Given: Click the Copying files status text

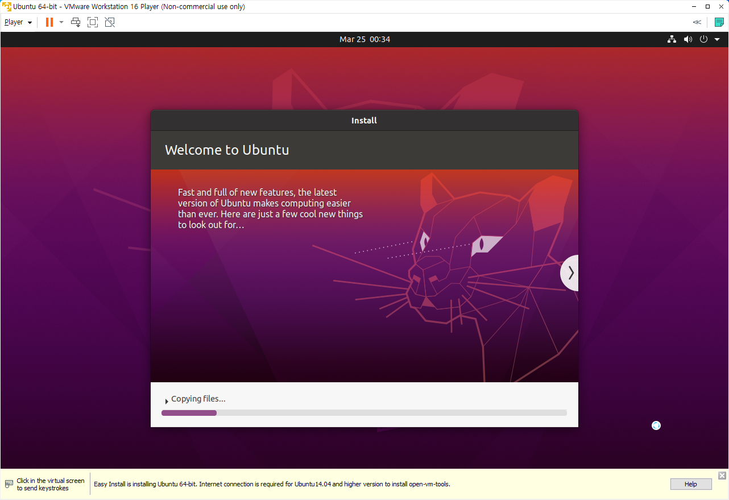Looking at the screenshot, I should click(198, 399).
